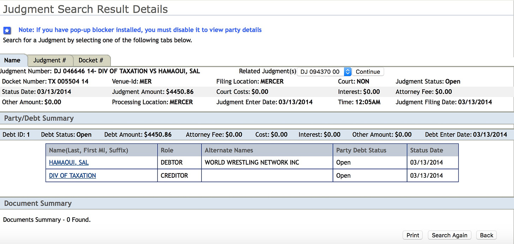This screenshot has height=244, width=514.
Task: Click the Judgment Amount $4450.86 text
Action: point(153,92)
